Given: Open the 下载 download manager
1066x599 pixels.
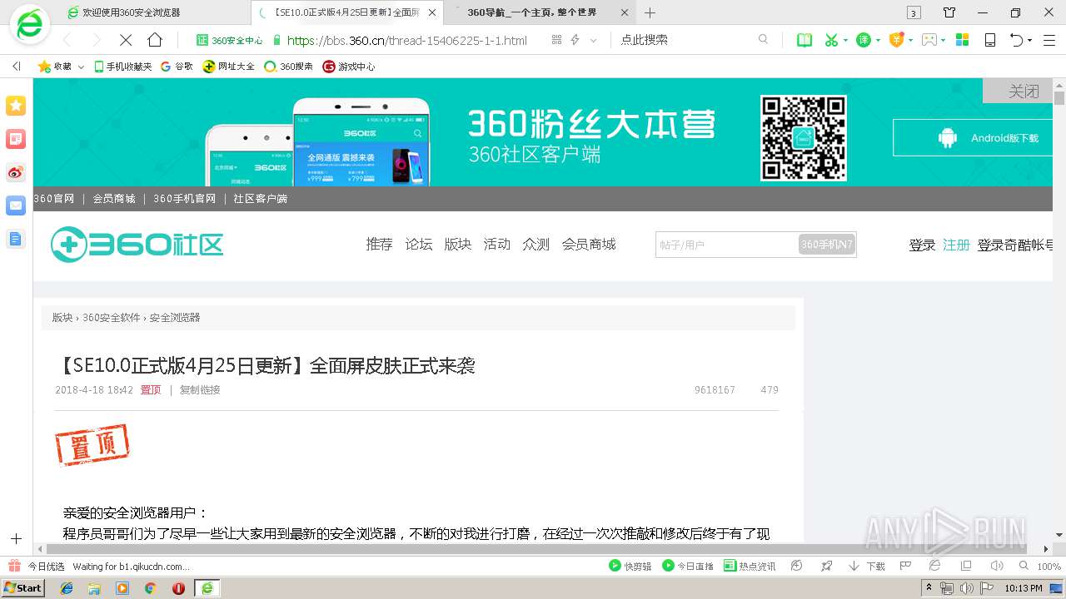Looking at the screenshot, I should click(x=867, y=566).
